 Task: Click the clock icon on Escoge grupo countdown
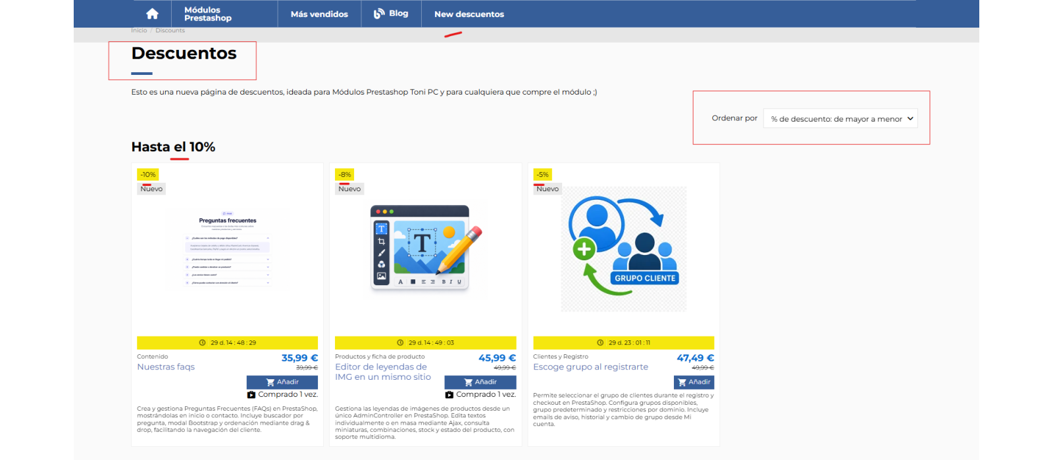tap(600, 343)
